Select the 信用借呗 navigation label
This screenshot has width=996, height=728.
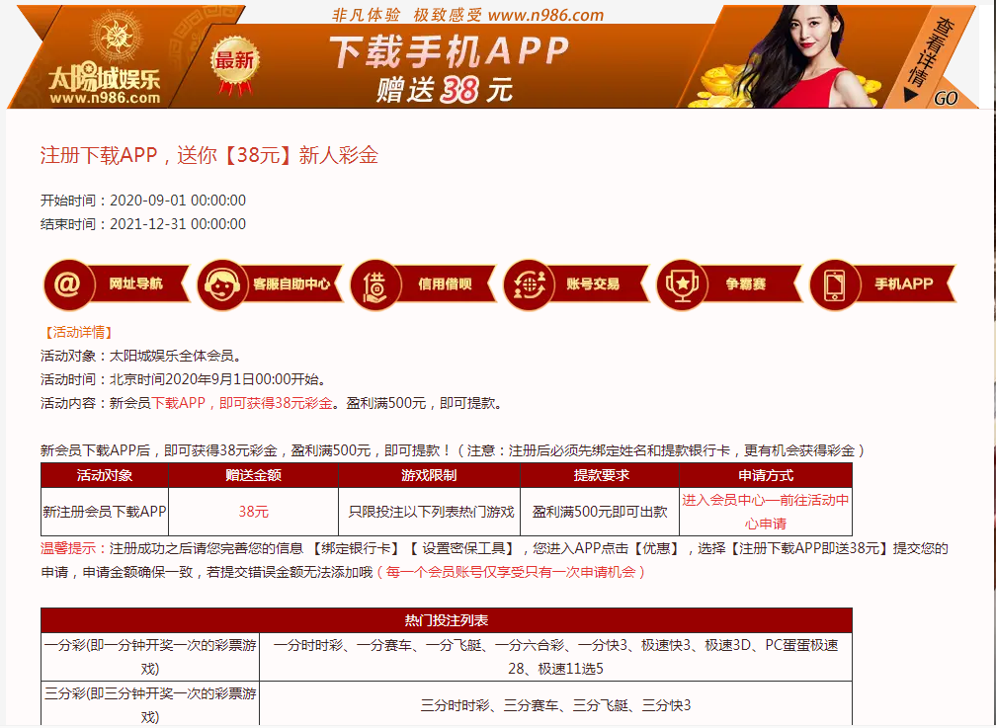[445, 284]
